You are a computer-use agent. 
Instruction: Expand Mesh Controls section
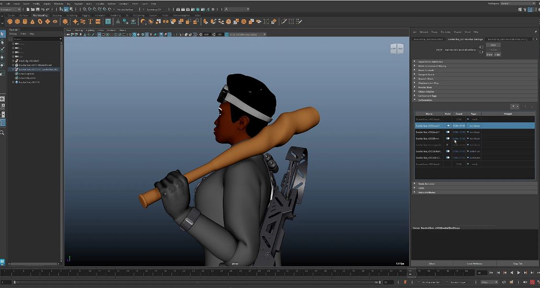(x=474, y=70)
